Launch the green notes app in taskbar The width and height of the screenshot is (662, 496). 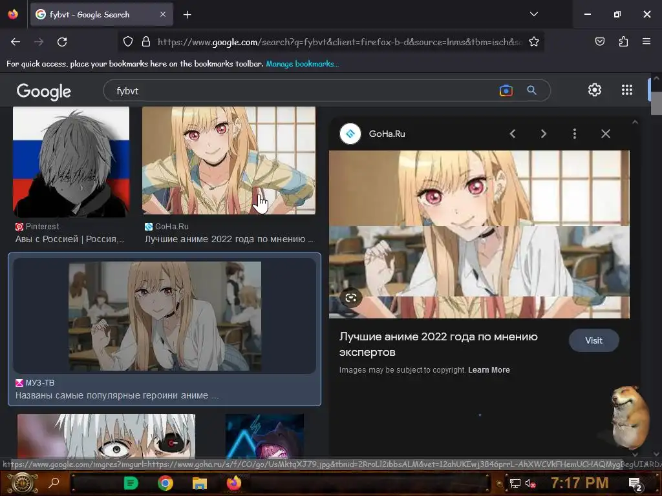pos(131,483)
